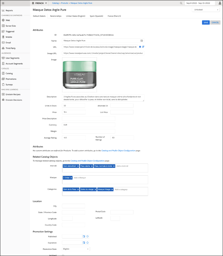The width and height of the screenshot is (223, 256).
Task: Click the Third Party icon
Action: tap(3, 48)
